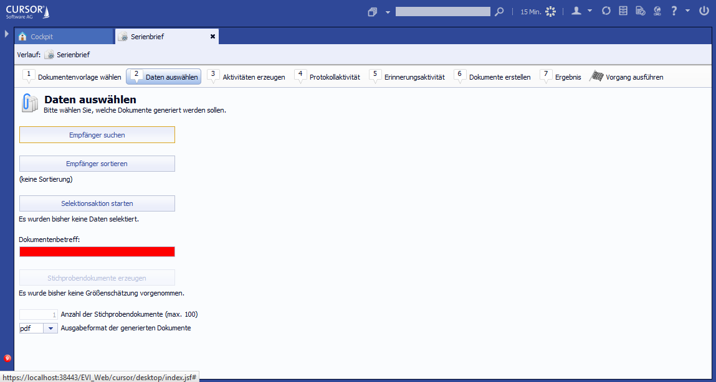Expand the help menu dropdown arrow
Screen dimensions: 716x382
[687, 11]
